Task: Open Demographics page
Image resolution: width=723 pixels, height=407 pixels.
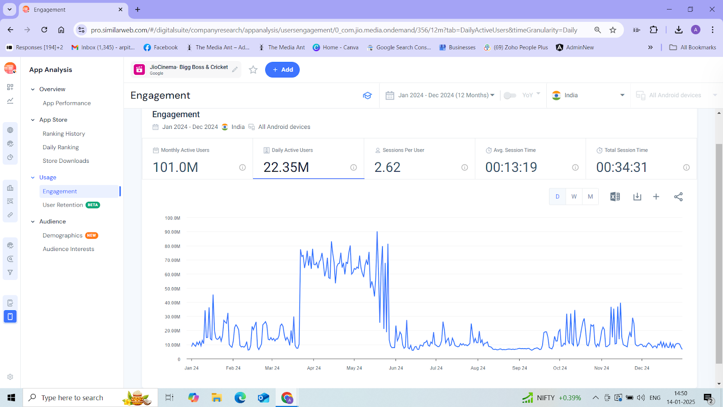Action: coord(70,236)
